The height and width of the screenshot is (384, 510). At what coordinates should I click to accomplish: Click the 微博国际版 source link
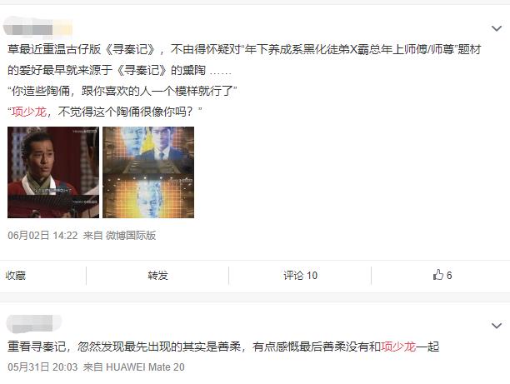pyautogui.click(x=131, y=235)
